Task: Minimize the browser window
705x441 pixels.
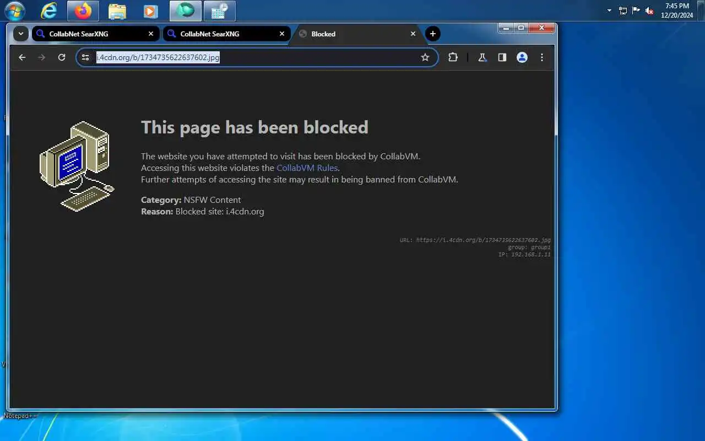Action: click(506, 28)
